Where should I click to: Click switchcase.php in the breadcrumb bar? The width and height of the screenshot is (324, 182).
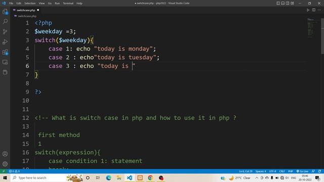(27, 16)
